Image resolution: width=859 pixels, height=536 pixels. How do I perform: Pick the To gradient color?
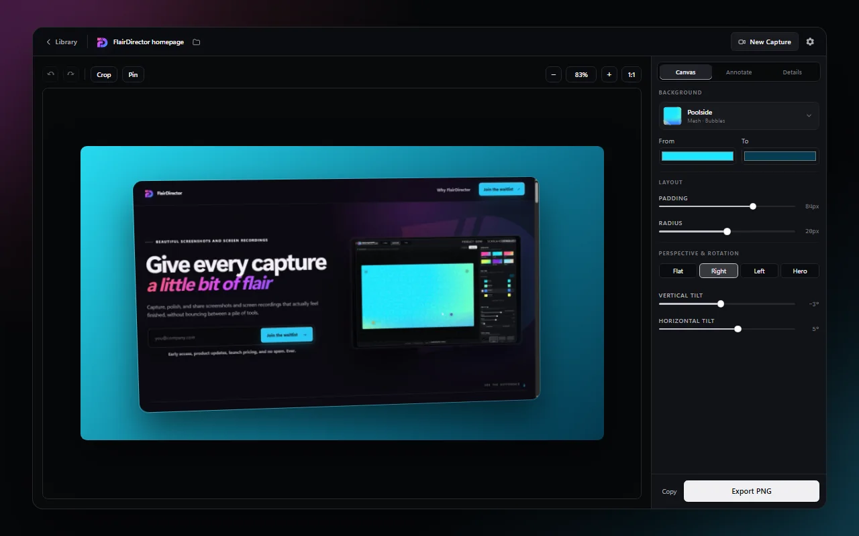780,156
